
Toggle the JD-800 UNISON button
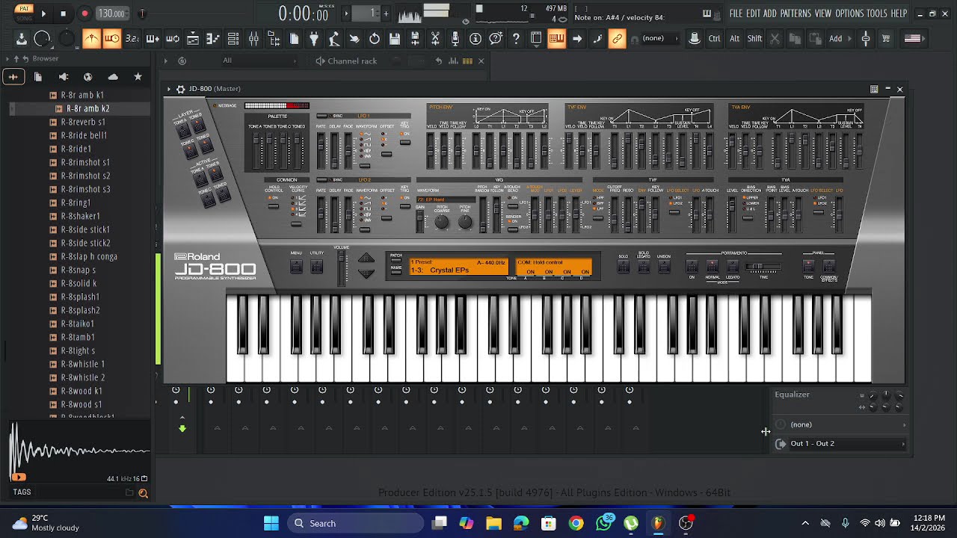tap(663, 267)
